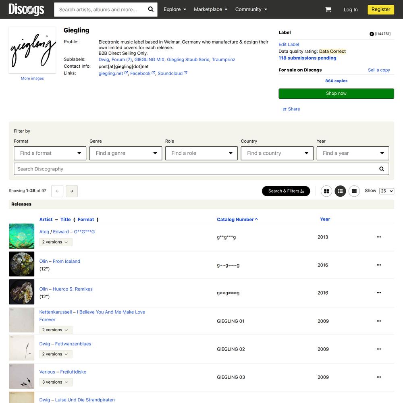Sort releases by Title column
The image size is (403, 403).
coord(66,220)
